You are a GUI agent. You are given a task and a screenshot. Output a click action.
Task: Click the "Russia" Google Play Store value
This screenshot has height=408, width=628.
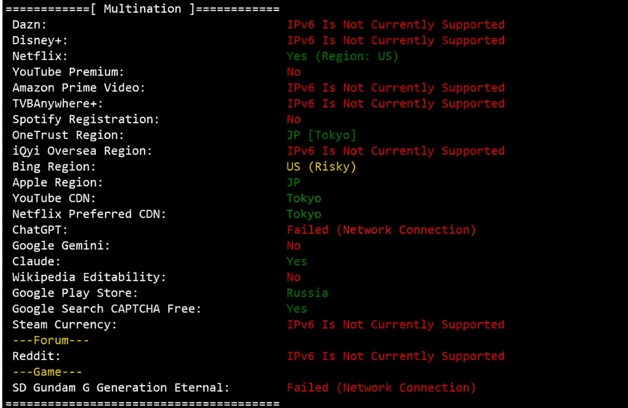pyautogui.click(x=308, y=293)
